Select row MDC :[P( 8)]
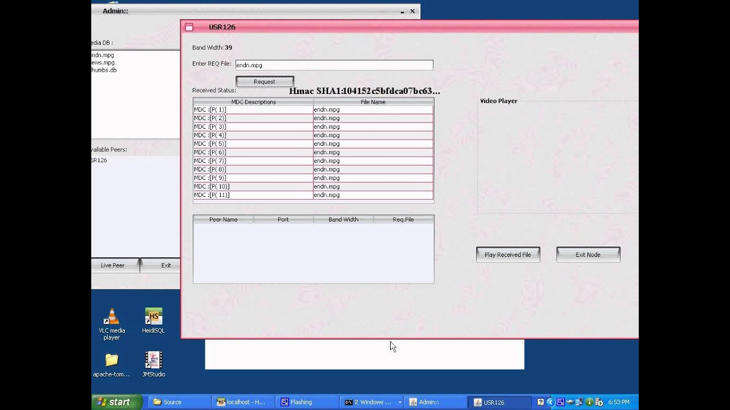 [313, 169]
